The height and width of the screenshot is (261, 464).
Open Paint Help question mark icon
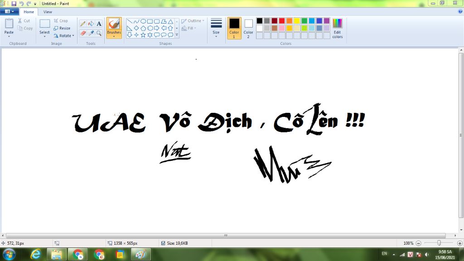click(460, 11)
